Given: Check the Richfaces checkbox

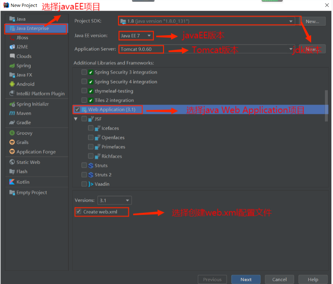Looking at the screenshot, I should point(91,156).
